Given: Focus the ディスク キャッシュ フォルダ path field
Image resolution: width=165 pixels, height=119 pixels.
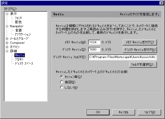Looking at the screenshot, I should pyautogui.click(x=123, y=57).
